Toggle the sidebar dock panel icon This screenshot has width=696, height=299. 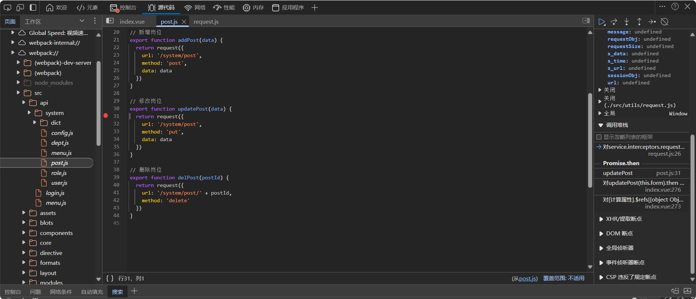tap(33, 7)
